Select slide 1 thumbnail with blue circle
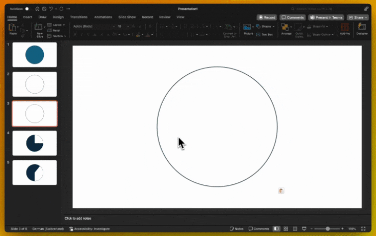Image resolution: width=376 pixels, height=236 pixels. 34,55
